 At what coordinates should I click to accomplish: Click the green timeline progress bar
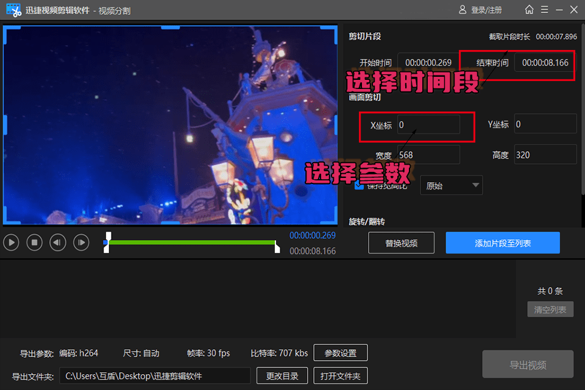[x=192, y=243]
